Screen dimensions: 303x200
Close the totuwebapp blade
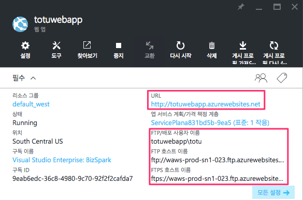pyautogui.click(x=295, y=7)
